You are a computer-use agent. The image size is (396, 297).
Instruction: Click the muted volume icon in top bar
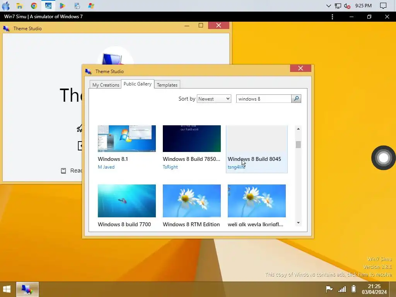(347, 6)
